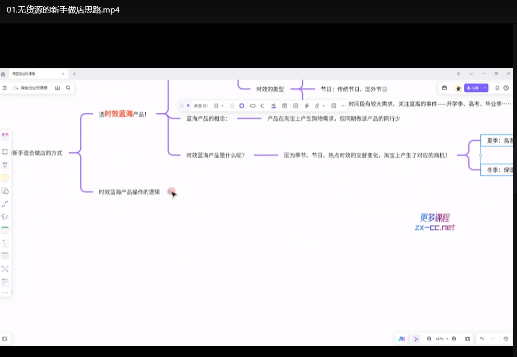The height and width of the screenshot is (357, 517).
Task: Change the branch line style
Action: [x=263, y=106]
